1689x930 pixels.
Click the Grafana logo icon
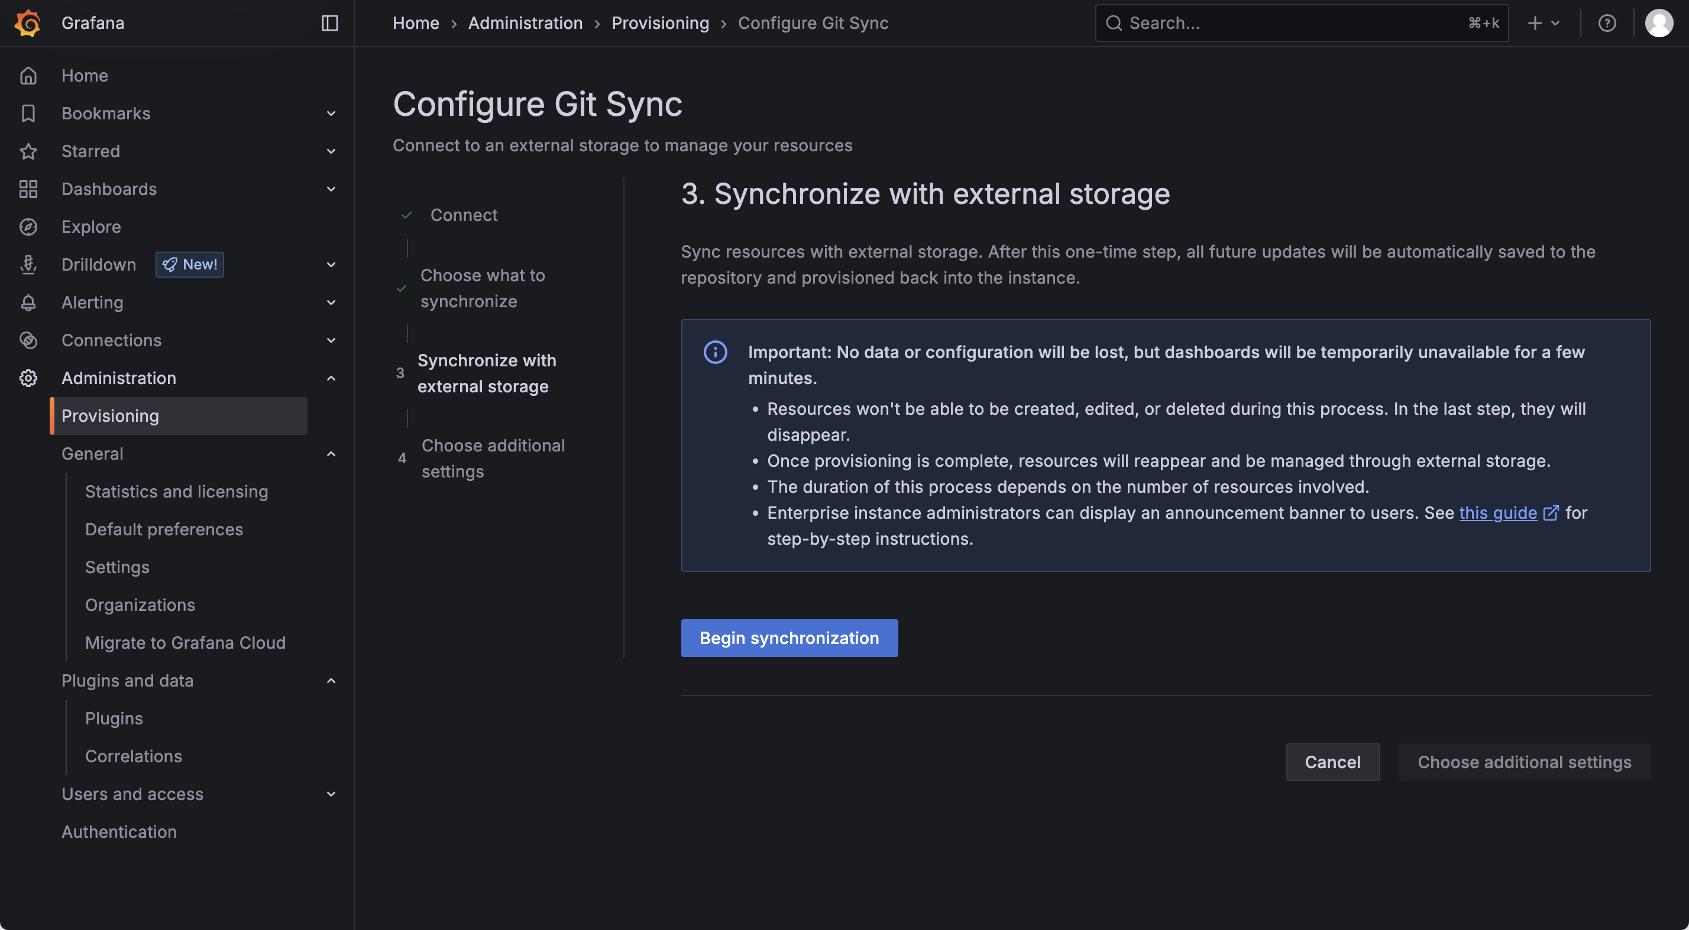click(28, 23)
